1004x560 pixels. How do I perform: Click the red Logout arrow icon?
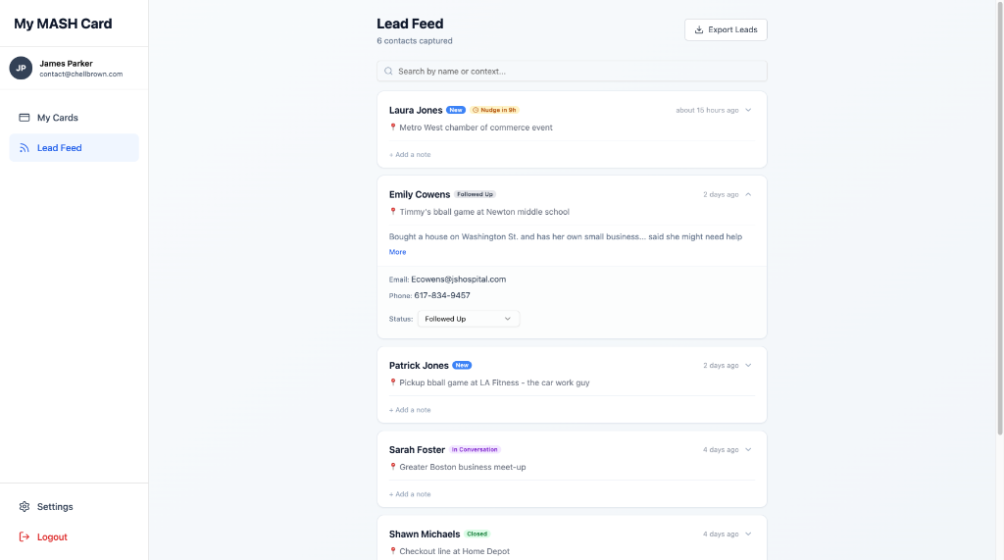click(25, 536)
